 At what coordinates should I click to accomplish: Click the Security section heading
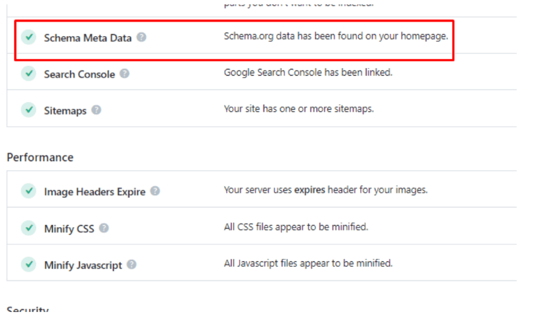point(28,310)
